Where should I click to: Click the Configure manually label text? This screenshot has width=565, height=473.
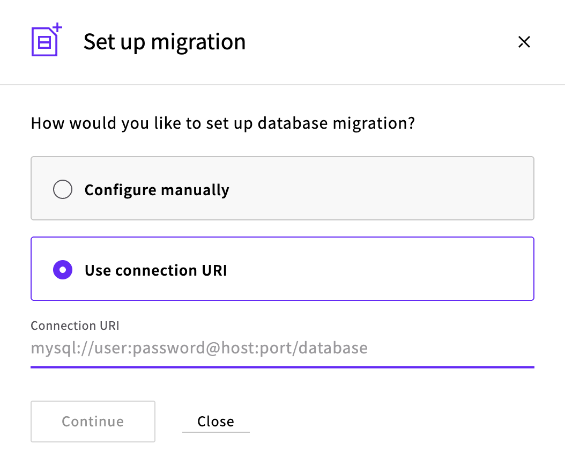click(157, 190)
